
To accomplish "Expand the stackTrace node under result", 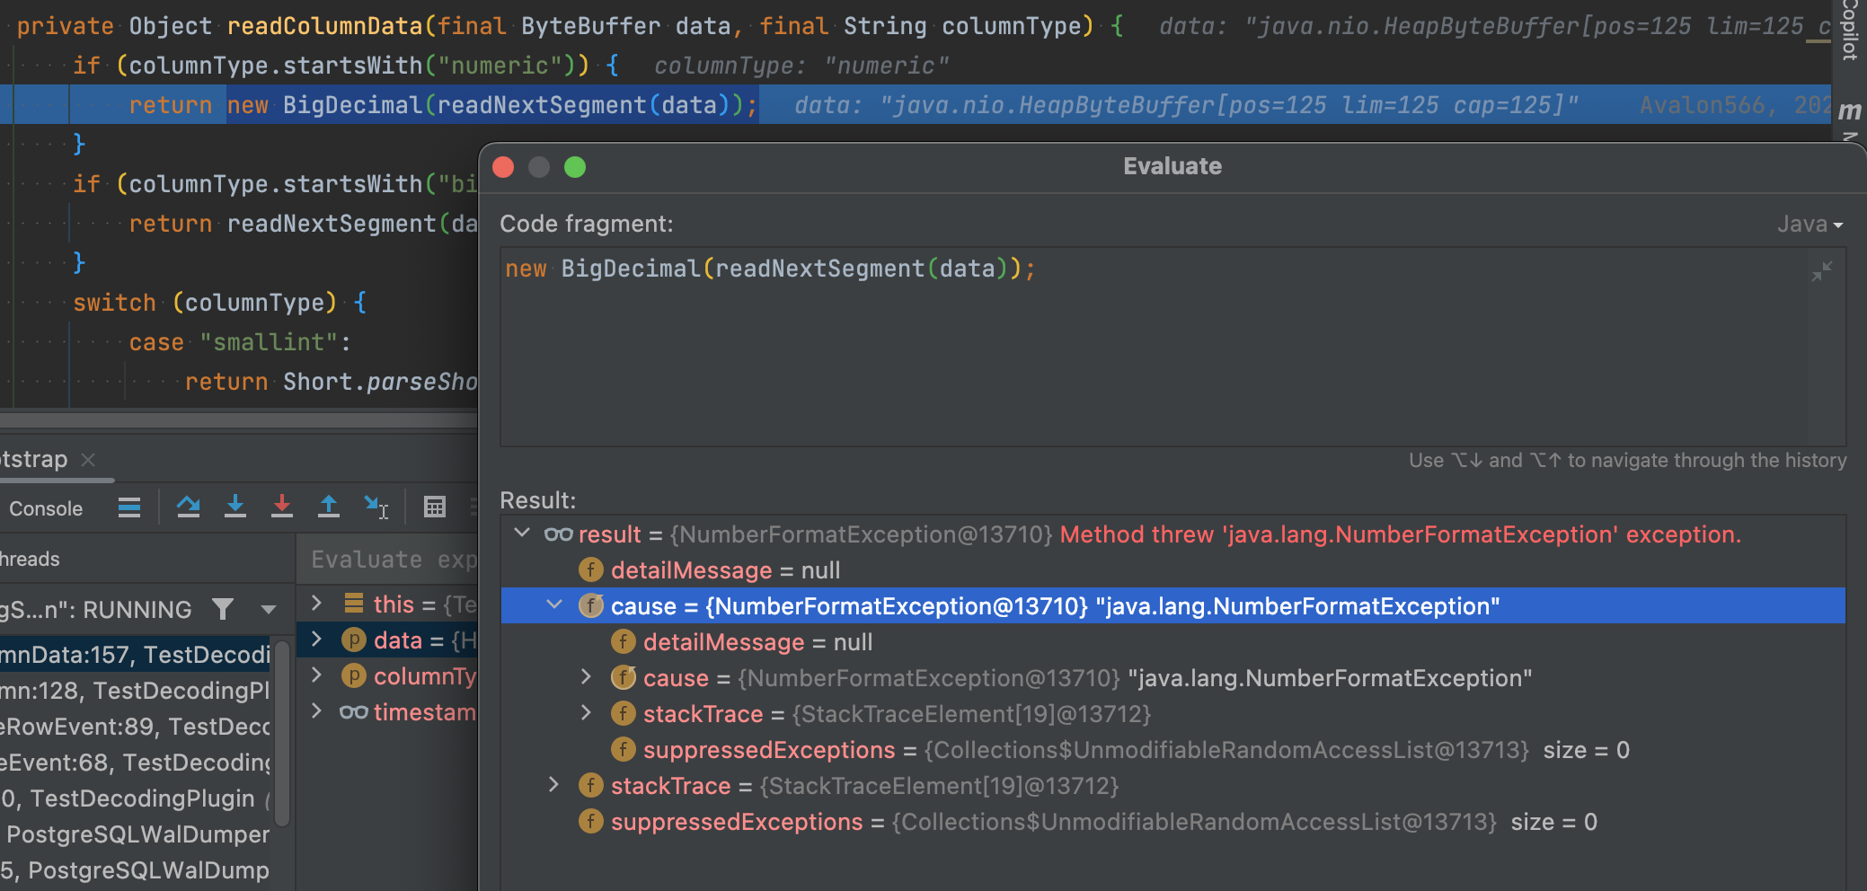I will [553, 785].
